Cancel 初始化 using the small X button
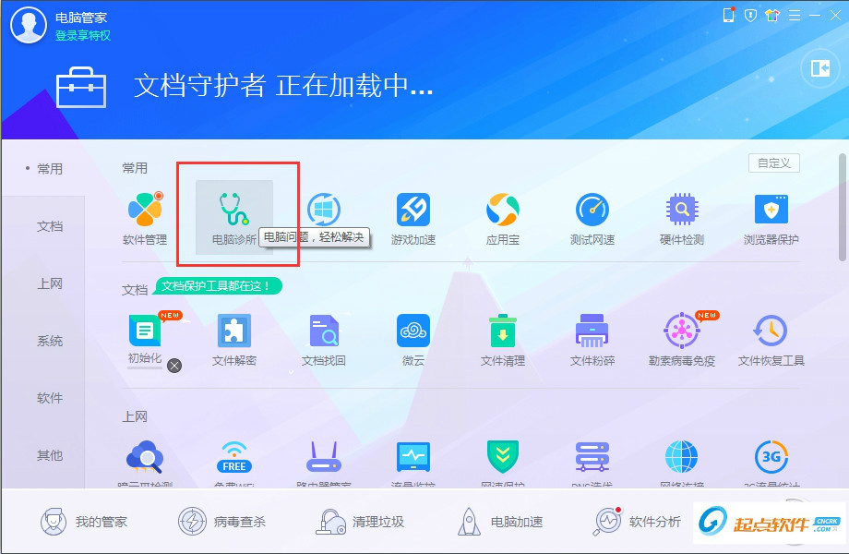Image resolution: width=849 pixels, height=554 pixels. click(174, 366)
